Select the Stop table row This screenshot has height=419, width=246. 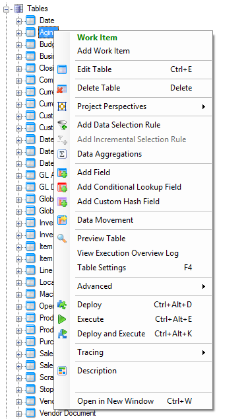(x=46, y=389)
